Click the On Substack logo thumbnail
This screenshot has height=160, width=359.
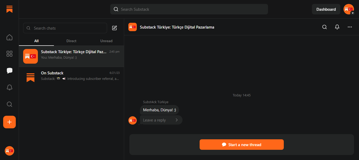[31, 78]
